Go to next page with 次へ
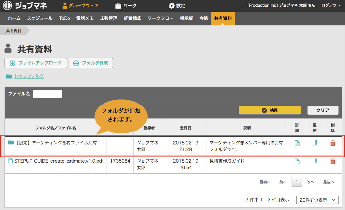 pos(310,182)
